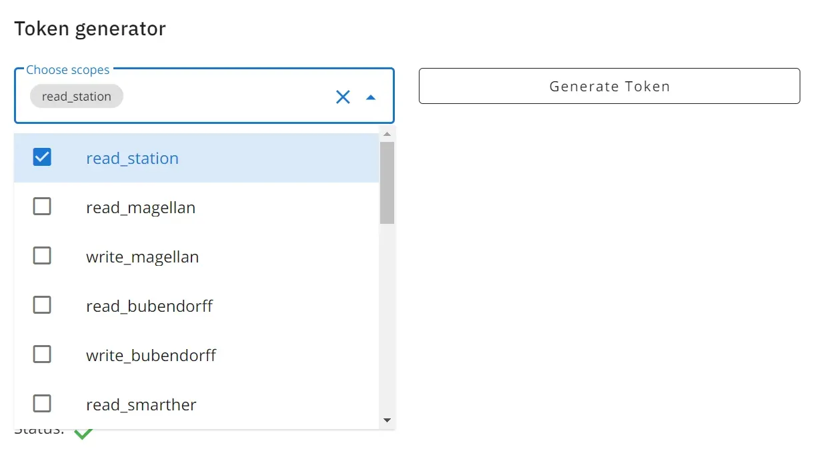
Task: Select the read_station row in the list
Action: click(132, 158)
